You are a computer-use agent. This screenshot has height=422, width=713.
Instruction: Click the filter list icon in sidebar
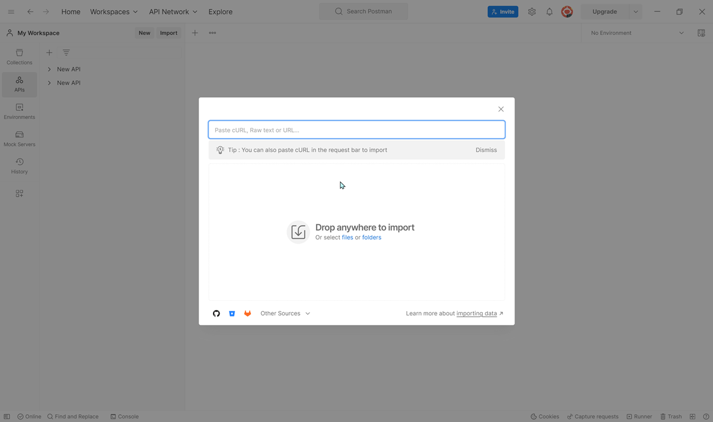66,52
